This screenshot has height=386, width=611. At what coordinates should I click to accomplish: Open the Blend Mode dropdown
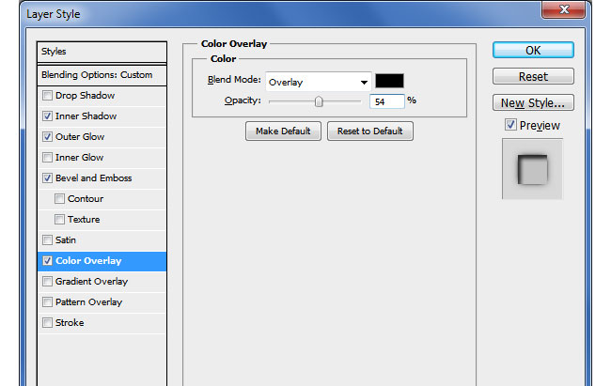(318, 82)
